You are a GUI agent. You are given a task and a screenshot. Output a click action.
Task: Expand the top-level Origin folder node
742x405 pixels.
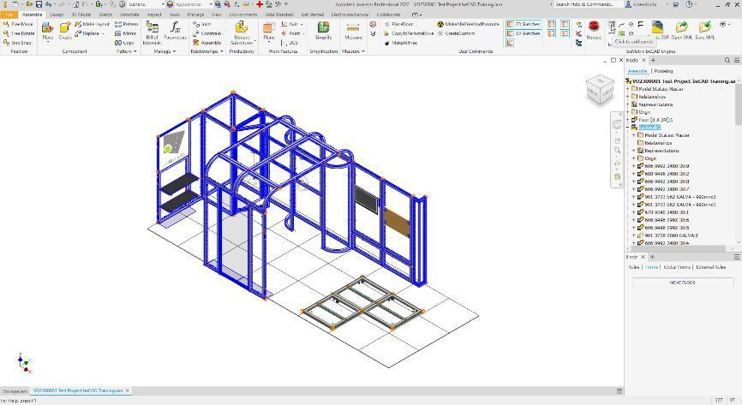(628, 112)
